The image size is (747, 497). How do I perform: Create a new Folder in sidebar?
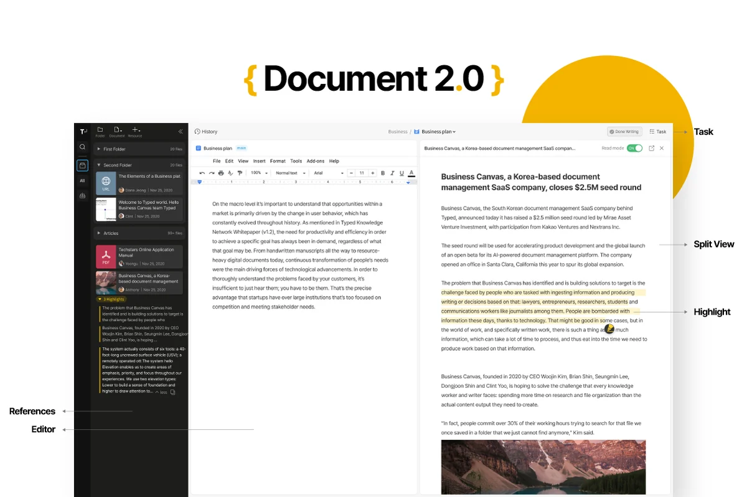100,131
